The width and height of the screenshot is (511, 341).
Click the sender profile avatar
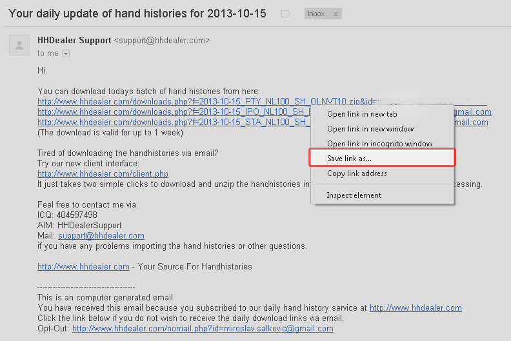pyautogui.click(x=19, y=45)
